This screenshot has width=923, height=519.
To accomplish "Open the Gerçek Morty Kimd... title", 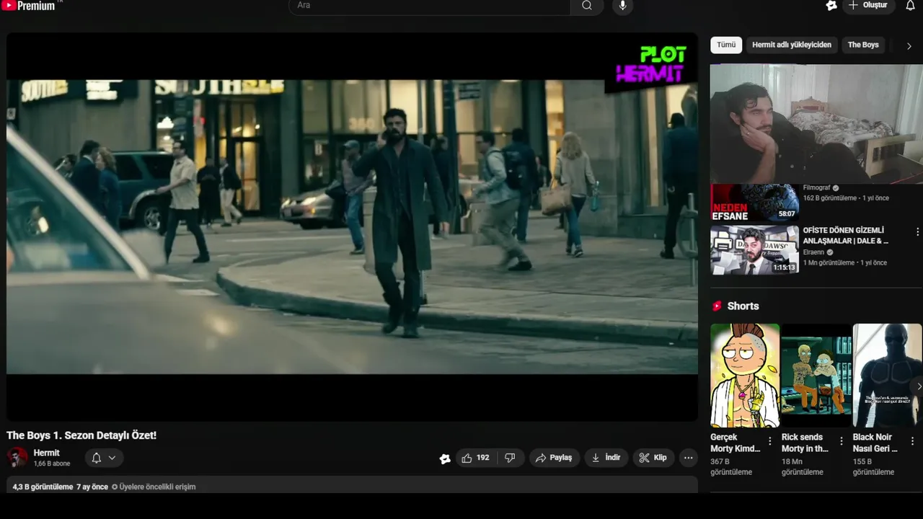I will tap(735, 443).
